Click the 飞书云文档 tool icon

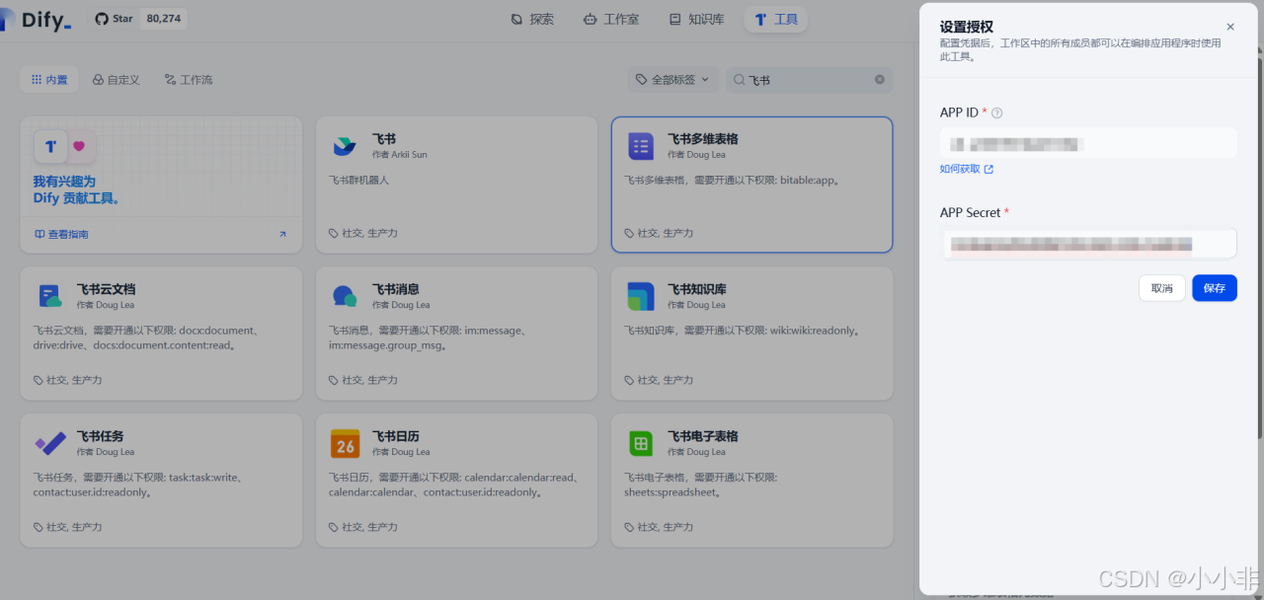(49, 296)
